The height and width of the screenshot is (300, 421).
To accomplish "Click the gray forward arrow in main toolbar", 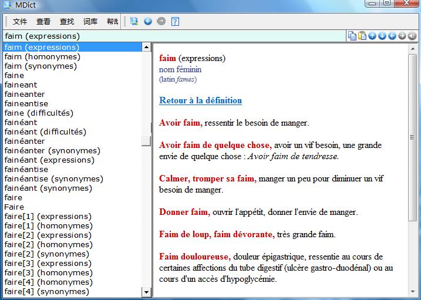I will 161,22.
